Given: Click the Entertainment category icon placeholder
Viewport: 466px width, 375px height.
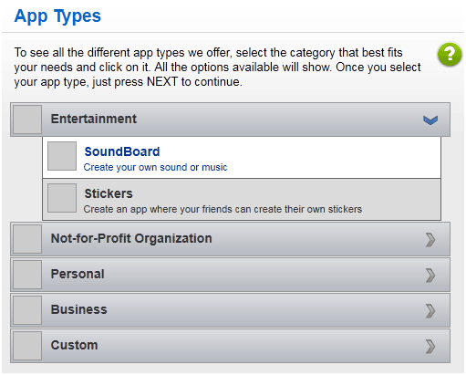Looking at the screenshot, I should (27, 120).
